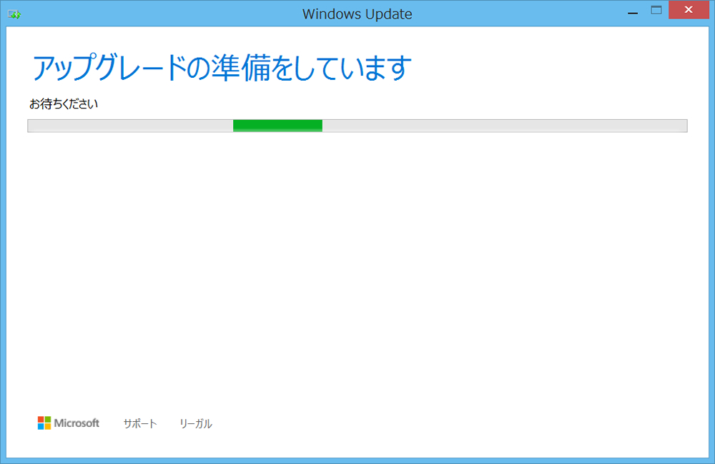Screen dimensions: 715x464
Task: Click the green upgrade progress bar
Action: pos(357,126)
